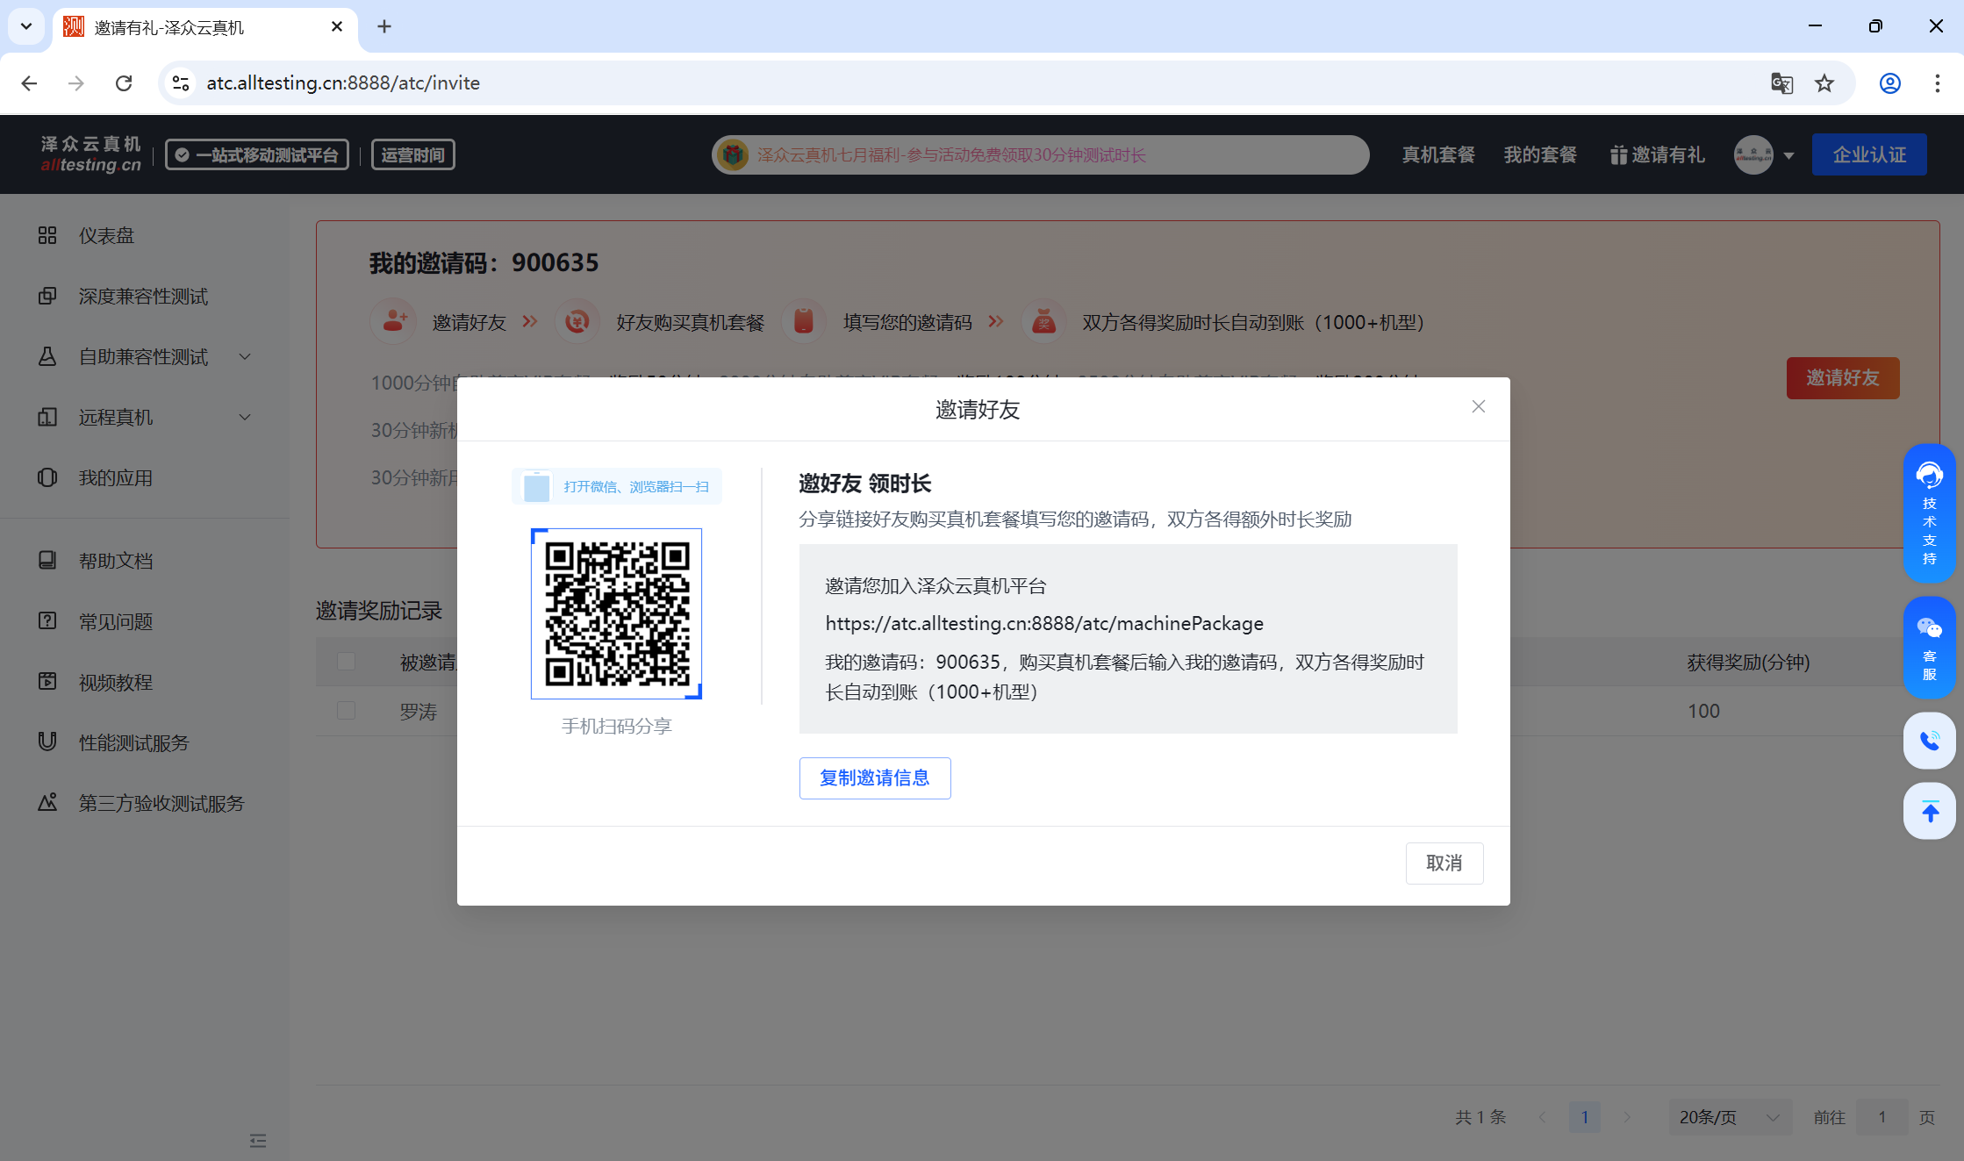
Task: Open the 技术支持 floating headset icon
Action: [1930, 513]
